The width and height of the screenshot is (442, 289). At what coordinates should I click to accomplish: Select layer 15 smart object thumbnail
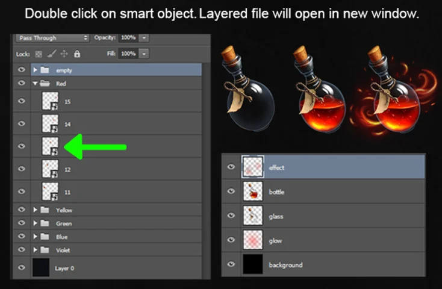[50, 101]
